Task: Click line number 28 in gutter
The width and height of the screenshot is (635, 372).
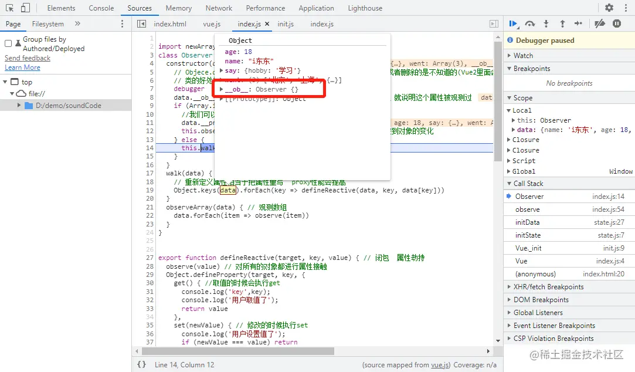Action: click(150, 266)
